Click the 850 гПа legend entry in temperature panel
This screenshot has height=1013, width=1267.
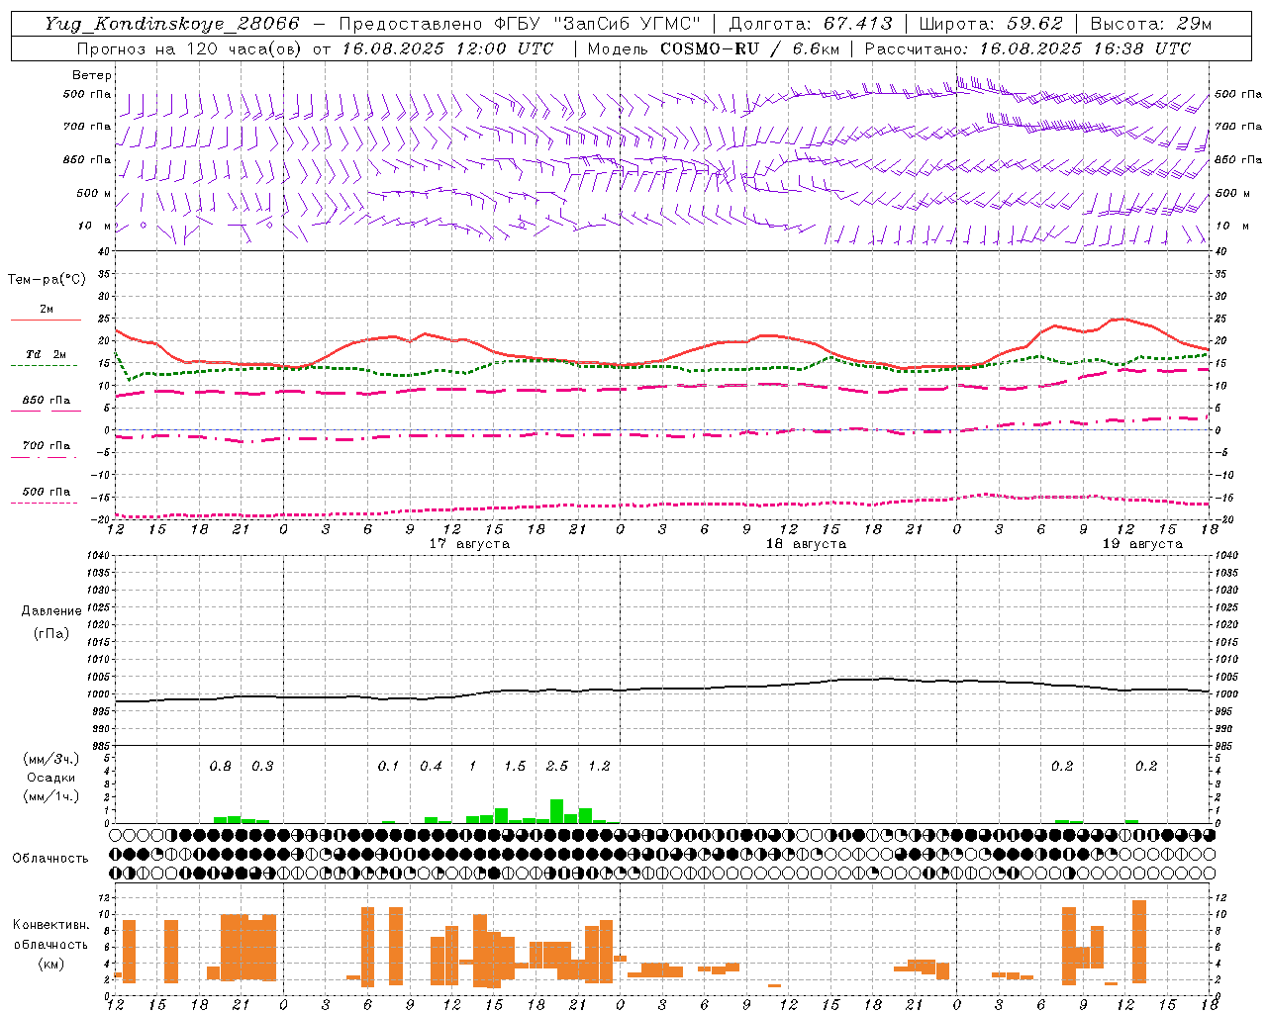coord(47,401)
